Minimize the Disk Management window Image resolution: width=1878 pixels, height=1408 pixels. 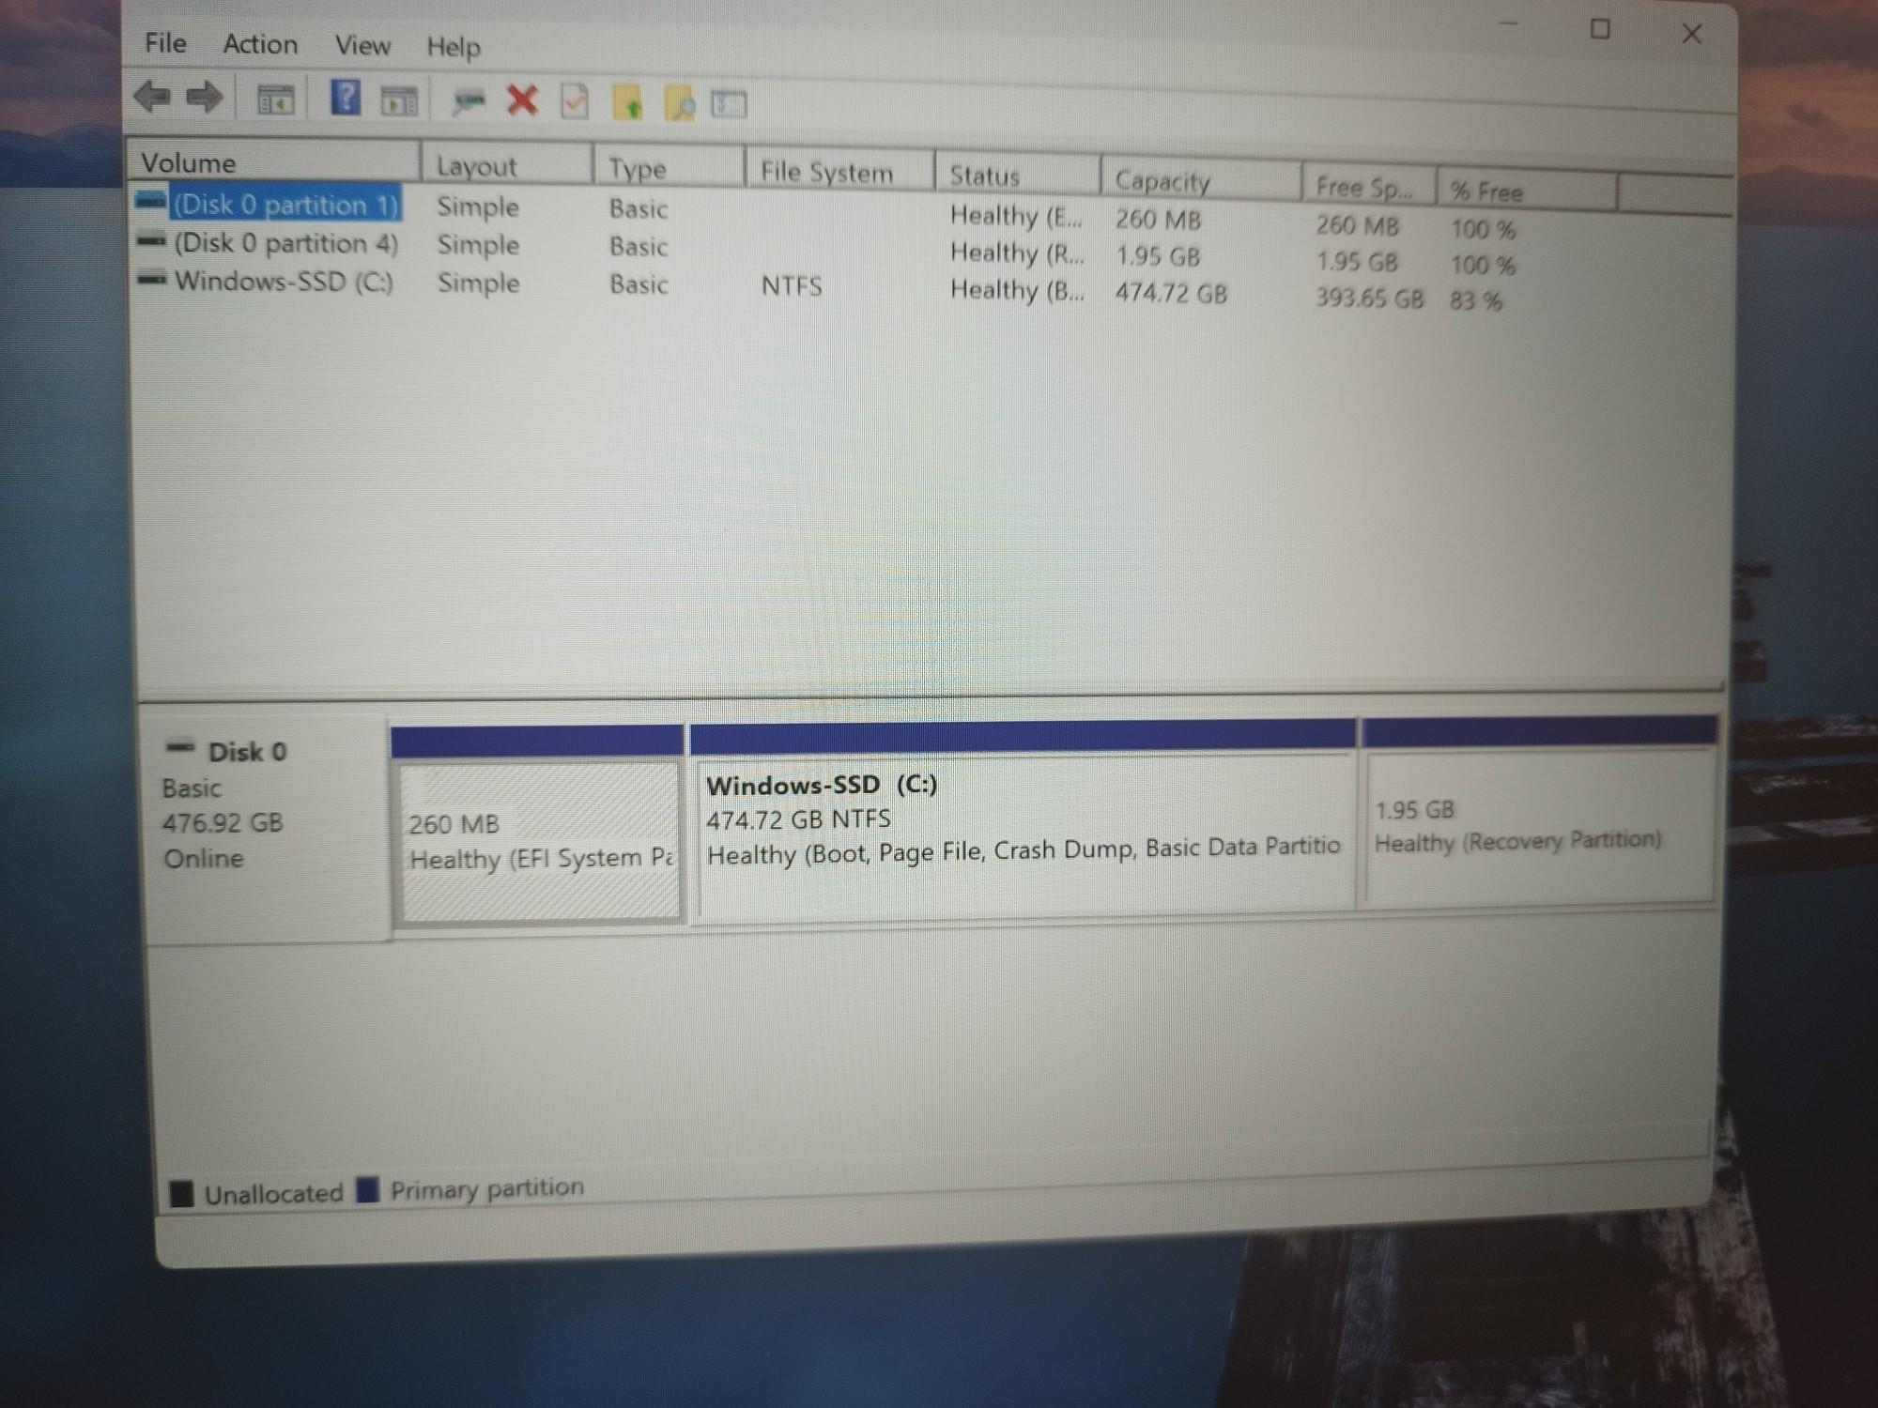pyautogui.click(x=1509, y=25)
